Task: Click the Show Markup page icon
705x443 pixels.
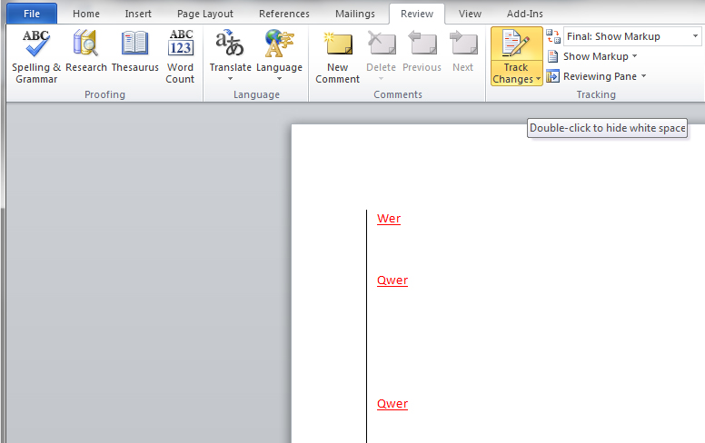Action: (x=553, y=56)
